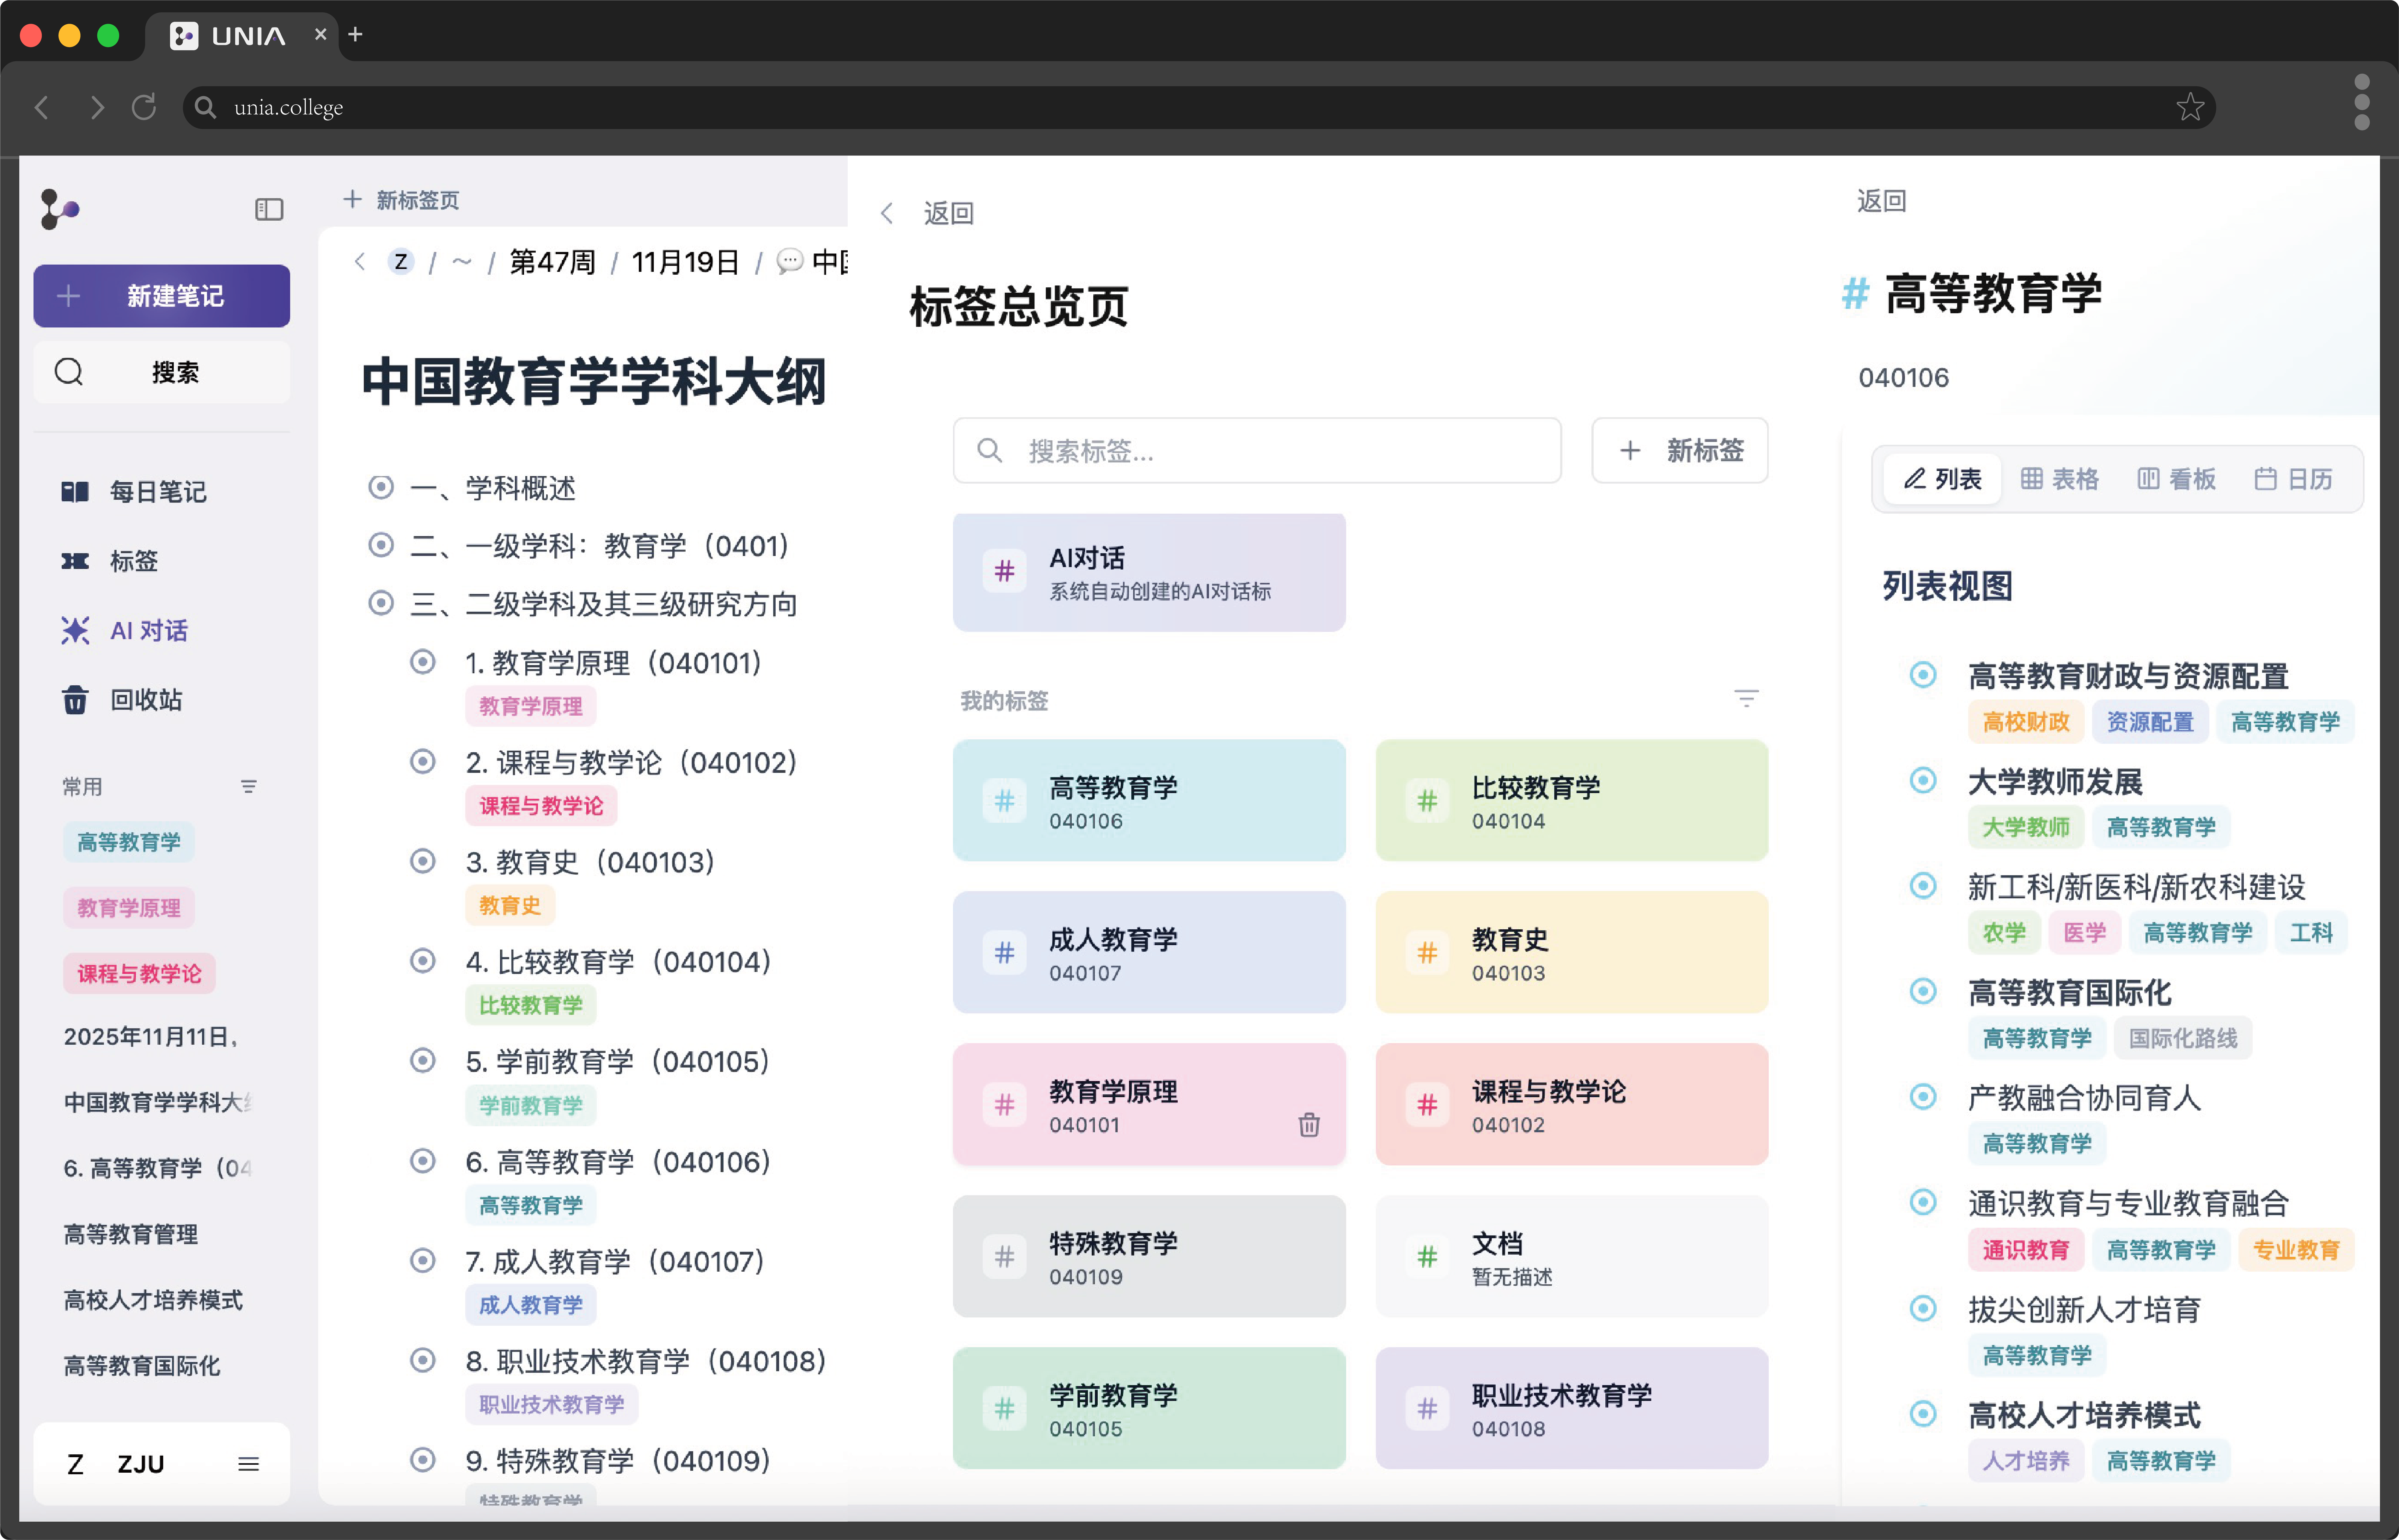Screen dimensions: 2399x1540
Task: Delete 教育学原理 tag via trash icon
Action: click(x=1309, y=1125)
